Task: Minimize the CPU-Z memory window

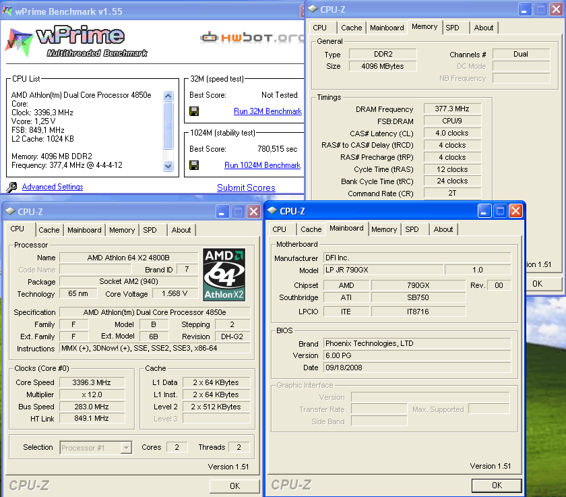Action: tap(524, 9)
